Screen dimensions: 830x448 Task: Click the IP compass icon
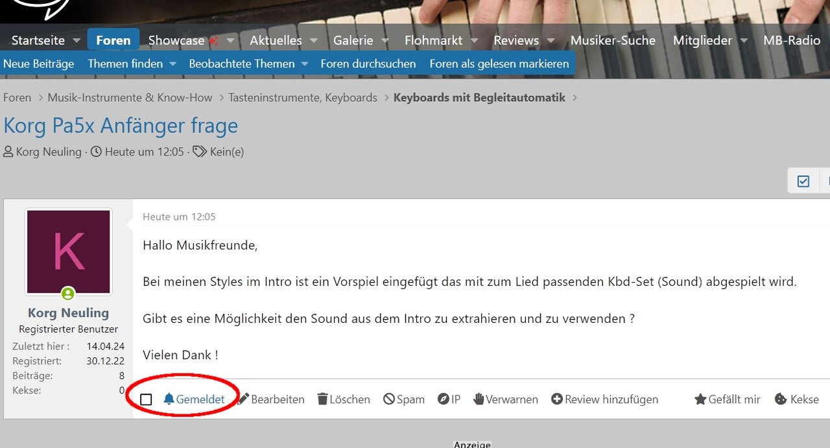tap(444, 399)
